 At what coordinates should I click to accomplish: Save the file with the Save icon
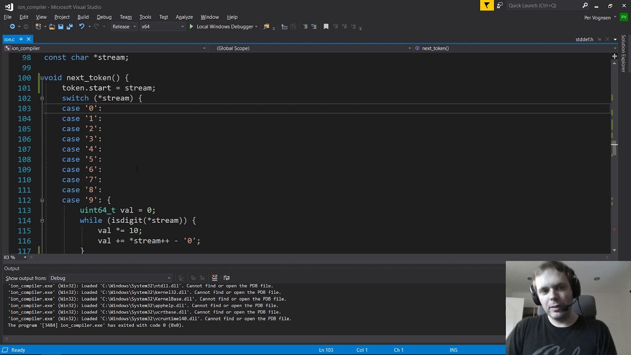pyautogui.click(x=61, y=27)
